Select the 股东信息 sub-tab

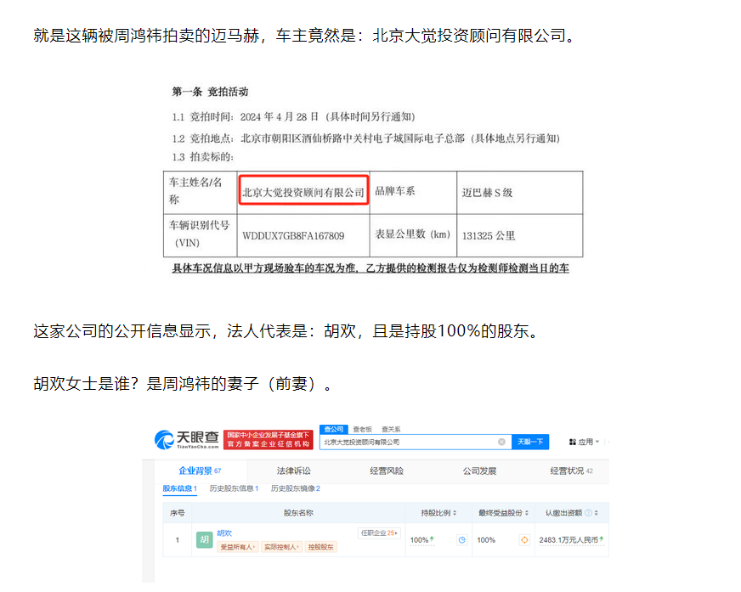click(x=179, y=488)
